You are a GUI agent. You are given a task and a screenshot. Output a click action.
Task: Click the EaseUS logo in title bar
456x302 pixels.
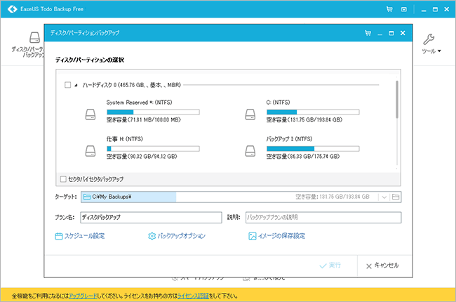point(13,9)
